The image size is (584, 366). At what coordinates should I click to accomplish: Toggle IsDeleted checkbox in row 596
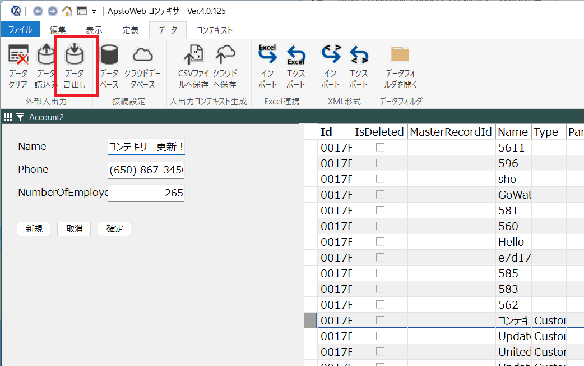coord(380,163)
